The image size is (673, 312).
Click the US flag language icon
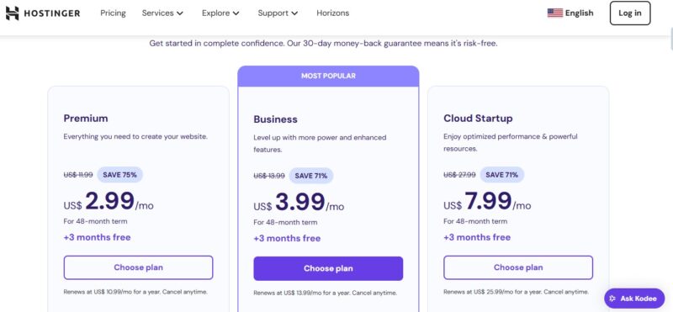[555, 13]
